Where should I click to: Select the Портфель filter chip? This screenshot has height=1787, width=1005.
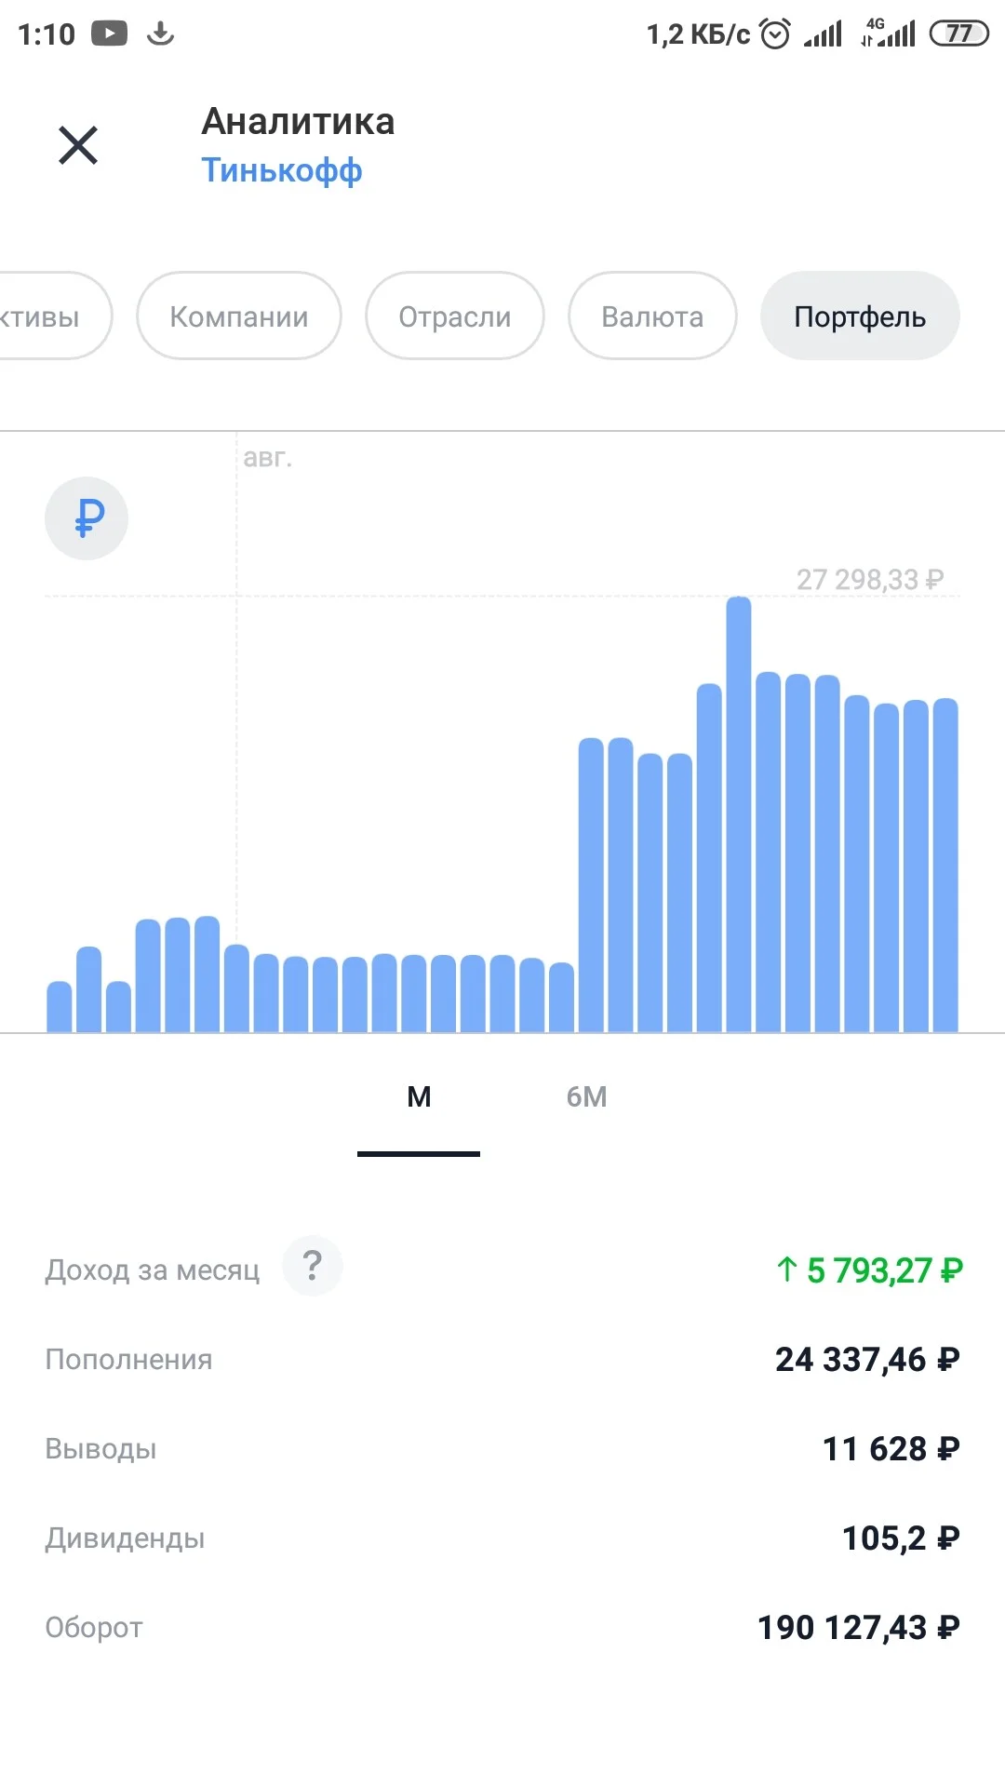860,316
